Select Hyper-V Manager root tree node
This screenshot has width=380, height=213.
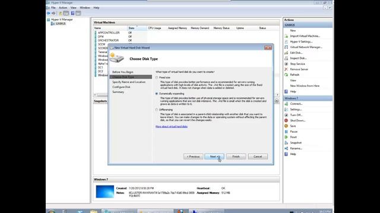(x=62, y=20)
